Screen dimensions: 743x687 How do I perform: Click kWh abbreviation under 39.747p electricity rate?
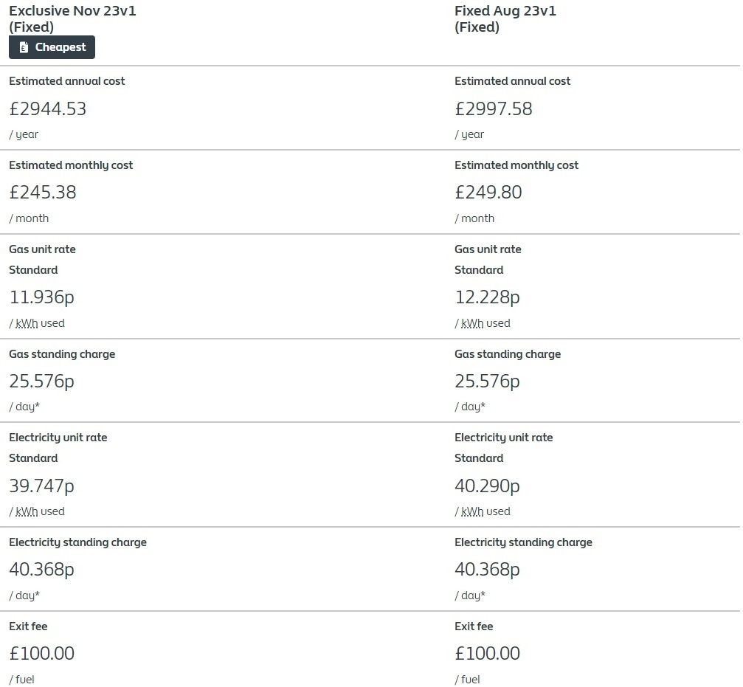pyautogui.click(x=27, y=511)
